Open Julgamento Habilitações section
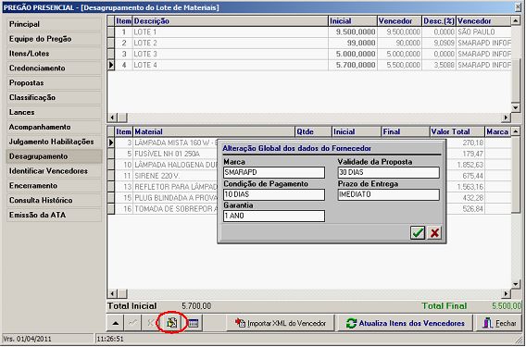This screenshot has height=347, width=526. pos(54,142)
